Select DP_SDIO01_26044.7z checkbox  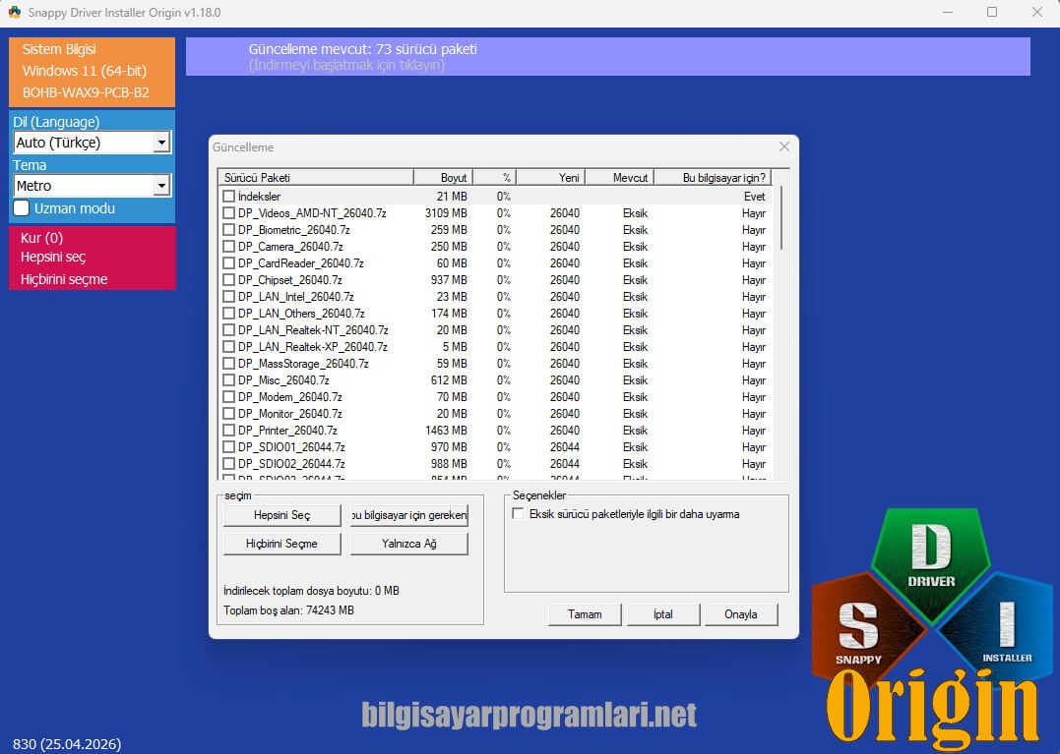pyautogui.click(x=228, y=447)
